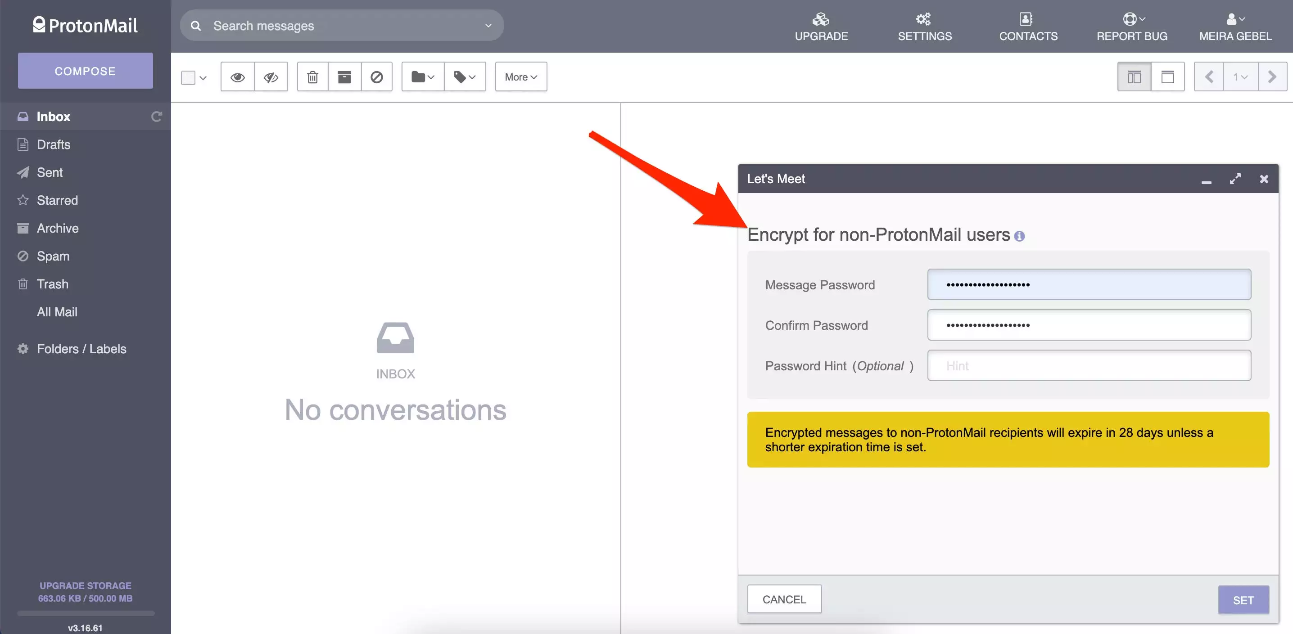Image resolution: width=1293 pixels, height=634 pixels.
Task: Click the Set button
Action: [x=1243, y=600]
